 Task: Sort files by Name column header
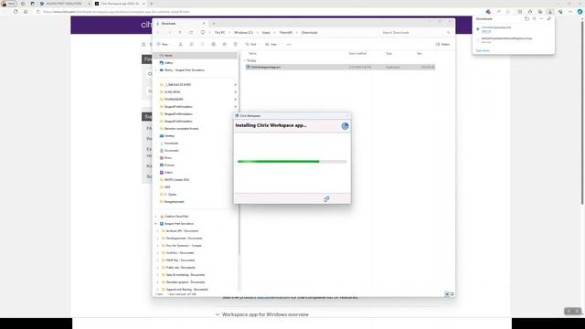point(252,54)
